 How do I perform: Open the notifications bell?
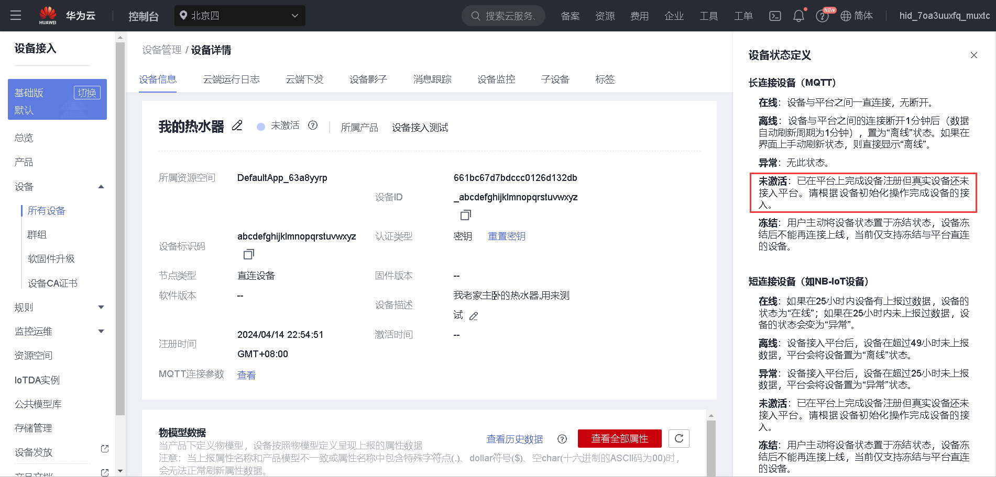798,16
